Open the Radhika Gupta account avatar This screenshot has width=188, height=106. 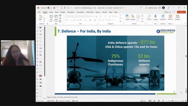pyautogui.click(x=163, y=8)
